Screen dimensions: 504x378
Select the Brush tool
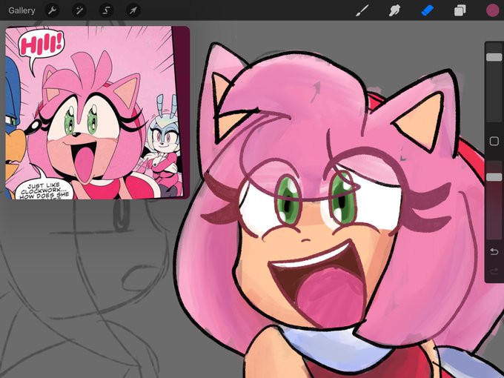[362, 10]
